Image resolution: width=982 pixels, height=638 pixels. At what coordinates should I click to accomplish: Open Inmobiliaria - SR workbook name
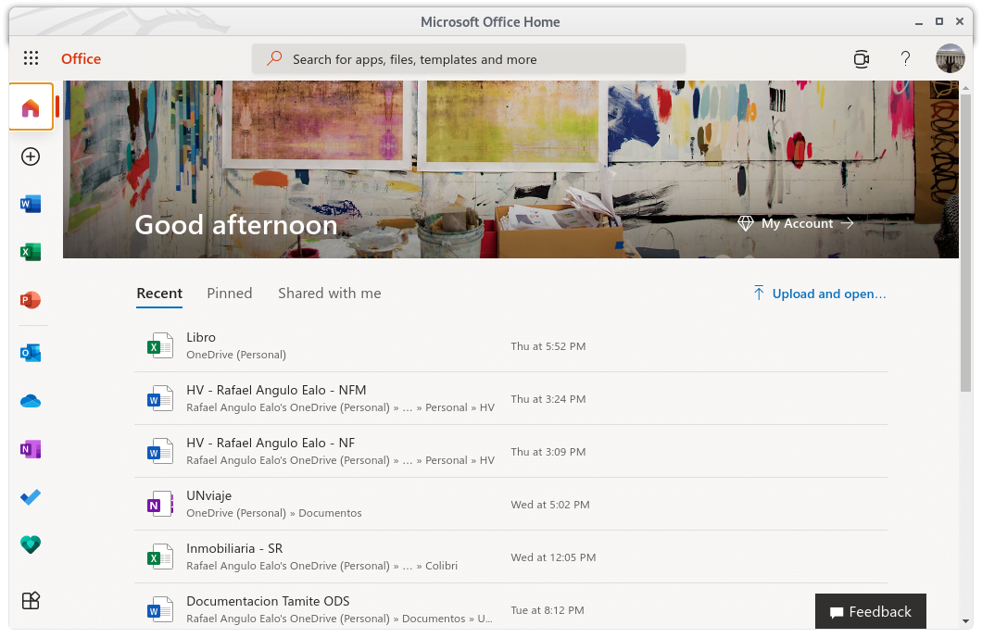pos(235,548)
